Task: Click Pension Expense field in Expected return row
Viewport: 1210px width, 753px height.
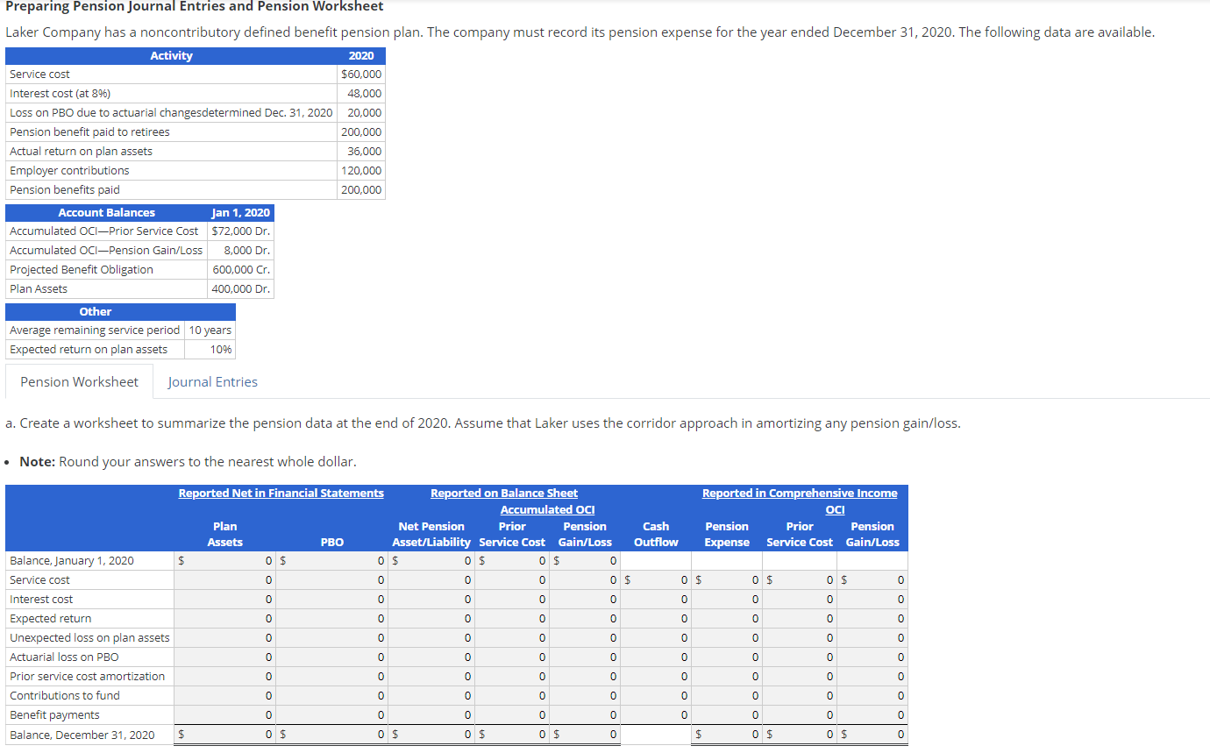Action: (725, 619)
